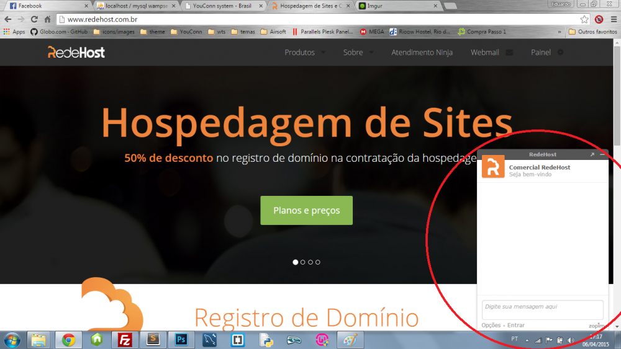The height and width of the screenshot is (349, 621).
Task: Open the Apps bookmarks shortcut
Action: click(14, 32)
